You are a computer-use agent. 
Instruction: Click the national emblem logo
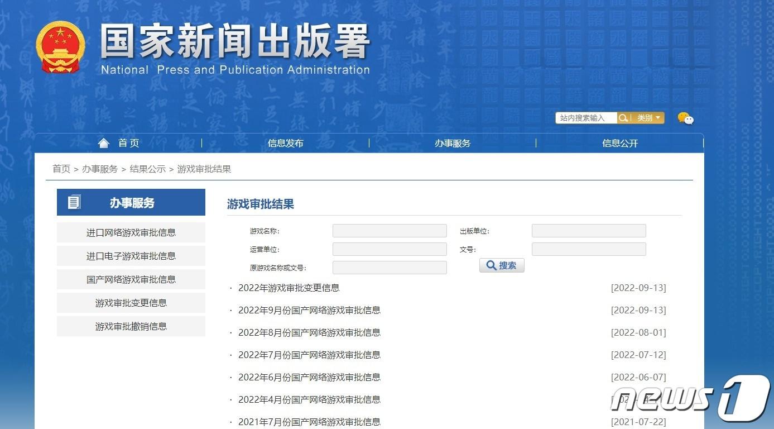(x=60, y=47)
